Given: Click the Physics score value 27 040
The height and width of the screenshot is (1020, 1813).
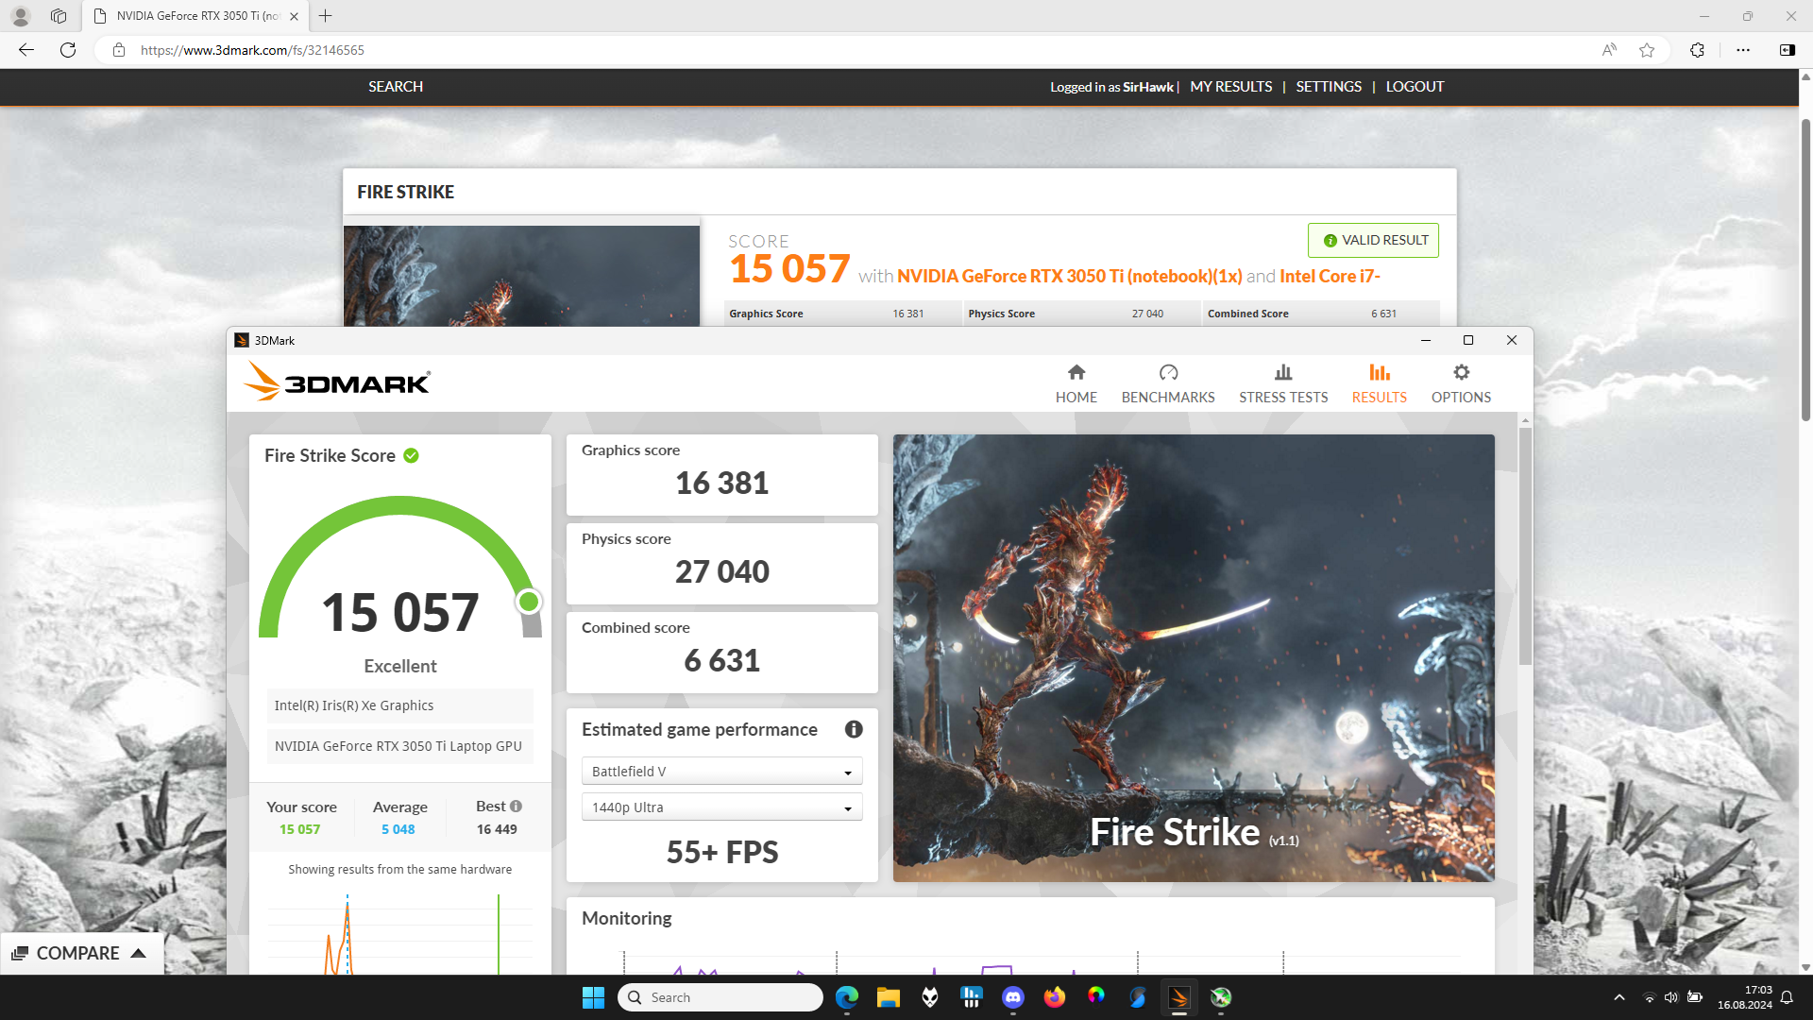Looking at the screenshot, I should [721, 571].
